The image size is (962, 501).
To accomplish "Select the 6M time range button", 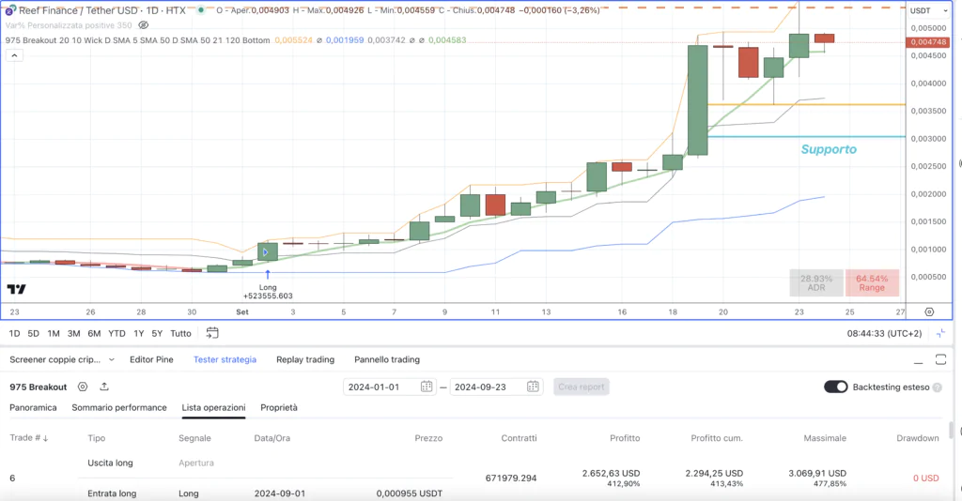I will [x=94, y=333].
